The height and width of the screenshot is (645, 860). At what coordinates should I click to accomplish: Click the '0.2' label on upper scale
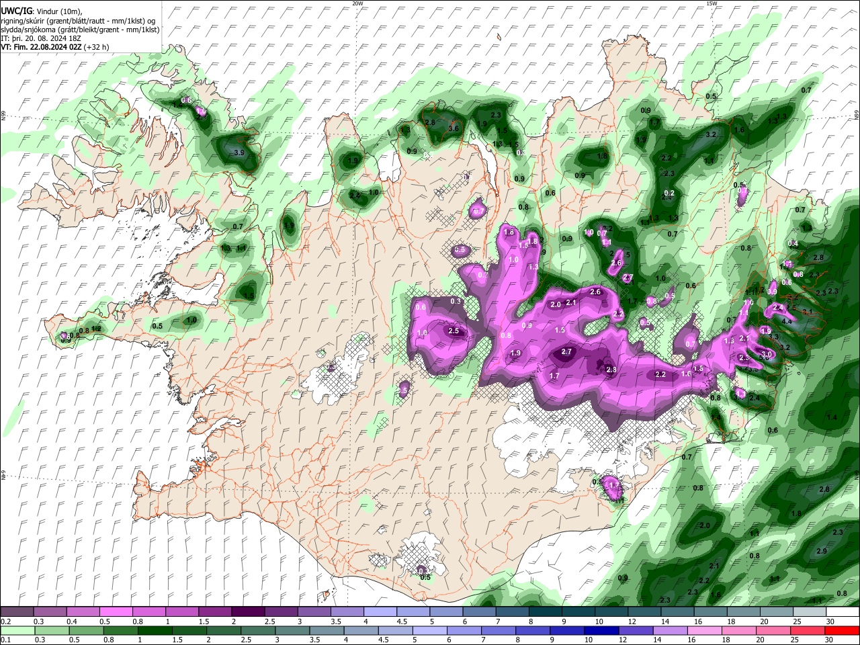pos(5,621)
